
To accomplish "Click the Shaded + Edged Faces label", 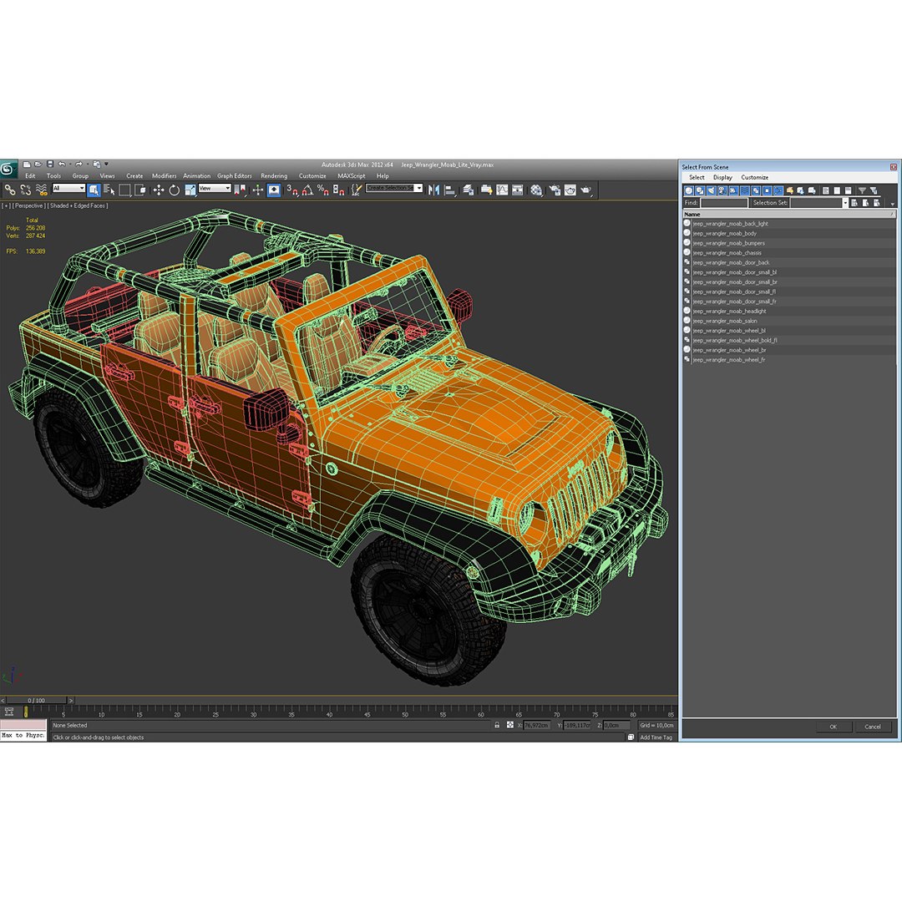I will pos(79,205).
